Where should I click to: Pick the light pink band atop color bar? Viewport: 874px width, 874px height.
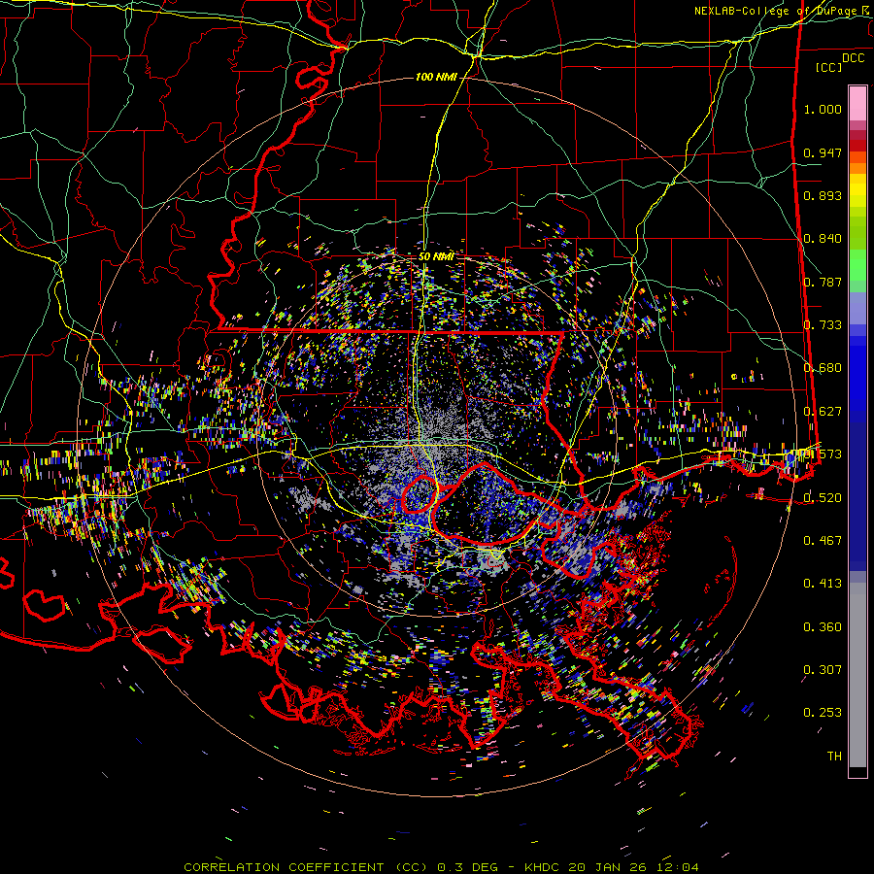click(857, 103)
